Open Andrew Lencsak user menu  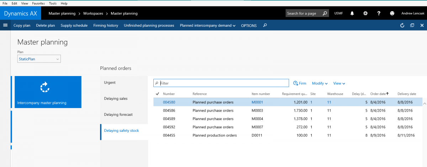click(412, 14)
